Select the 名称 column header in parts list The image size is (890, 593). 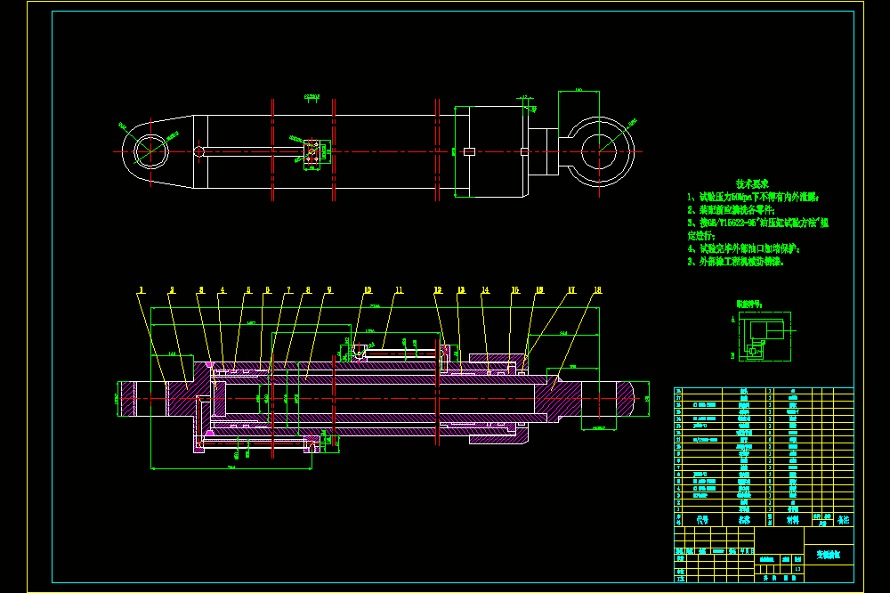pos(744,520)
